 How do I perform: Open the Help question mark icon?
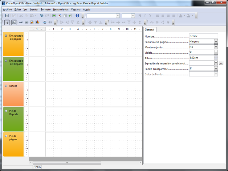click(x=77, y=15)
